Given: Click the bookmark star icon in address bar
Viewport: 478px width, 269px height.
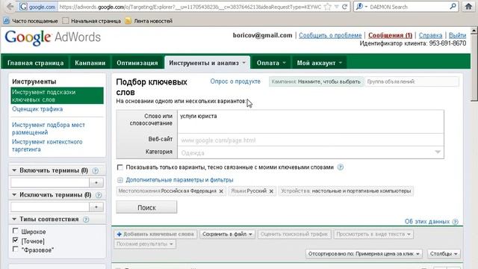Looking at the screenshot, I should 328,7.
